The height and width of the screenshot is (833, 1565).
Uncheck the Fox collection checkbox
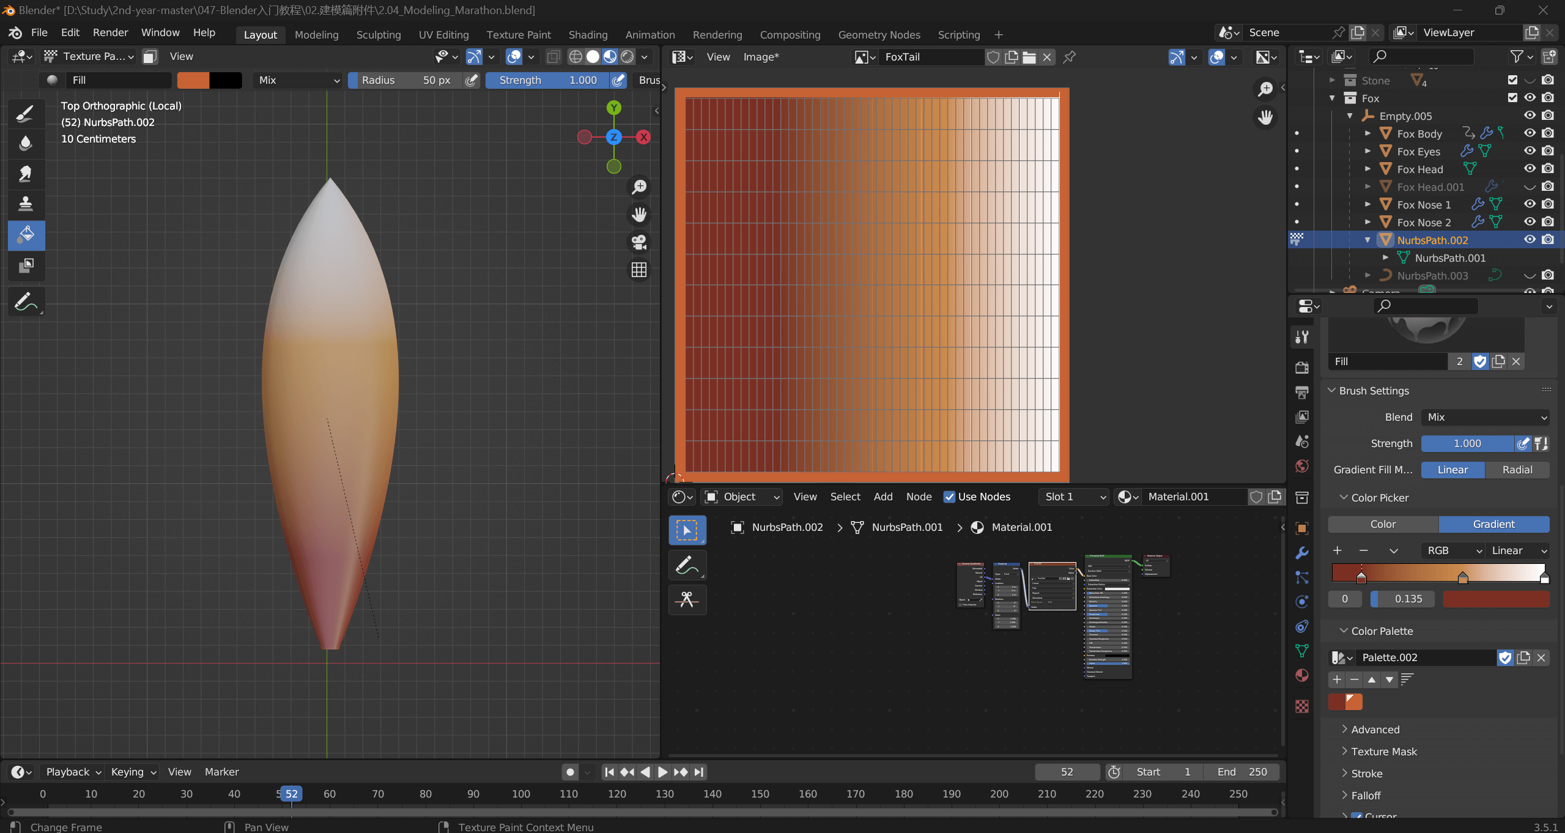point(1512,98)
